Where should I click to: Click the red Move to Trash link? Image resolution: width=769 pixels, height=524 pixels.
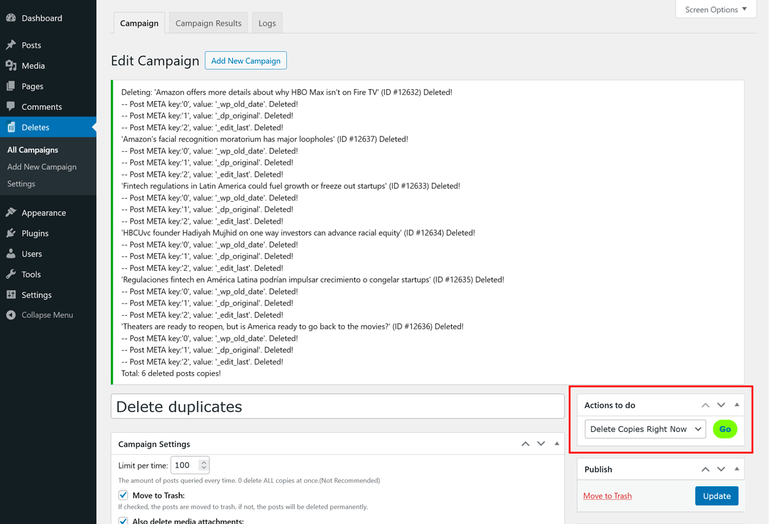[608, 496]
